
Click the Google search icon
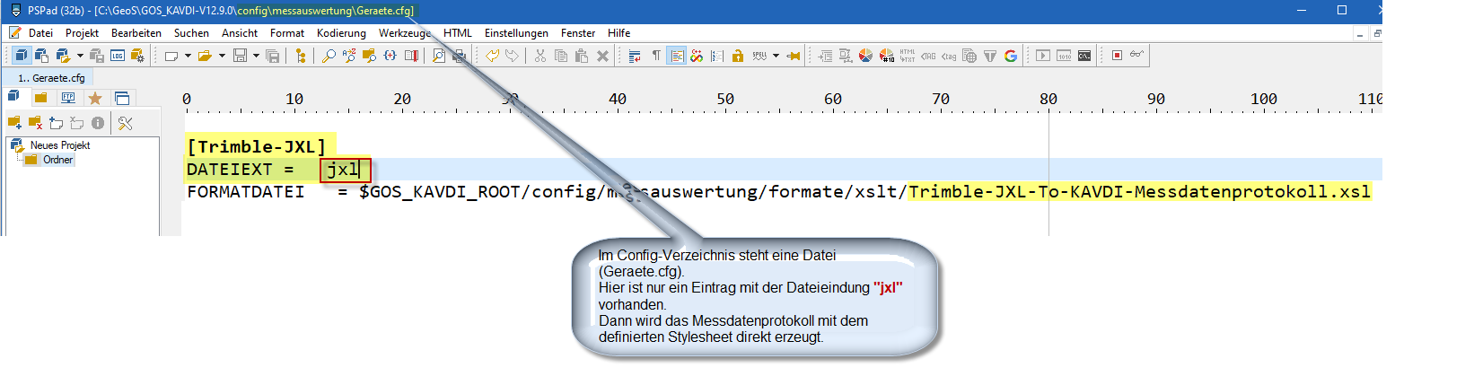(x=1011, y=56)
